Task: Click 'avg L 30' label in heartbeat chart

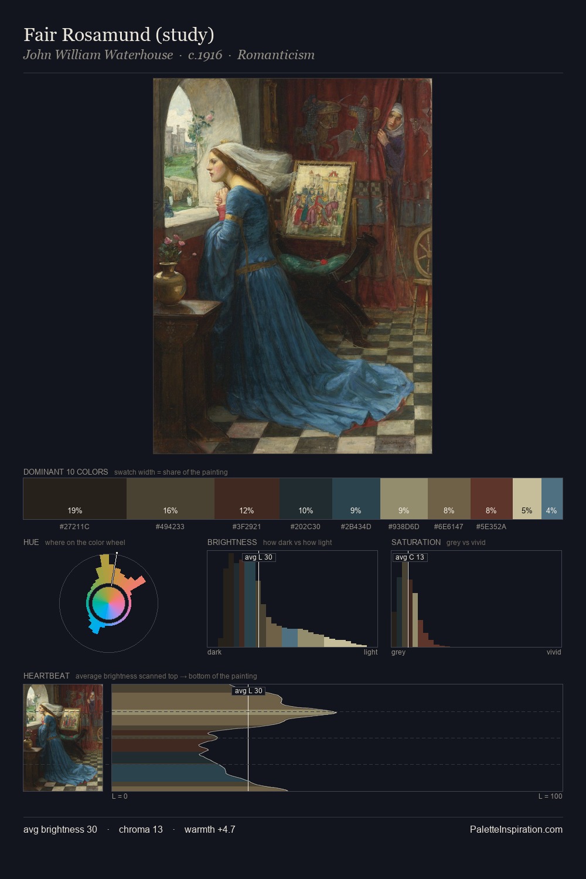Action: coord(248,691)
